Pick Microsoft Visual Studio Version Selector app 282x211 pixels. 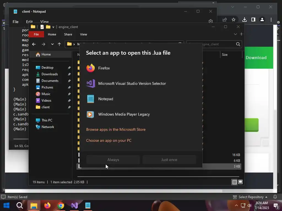coord(141,84)
